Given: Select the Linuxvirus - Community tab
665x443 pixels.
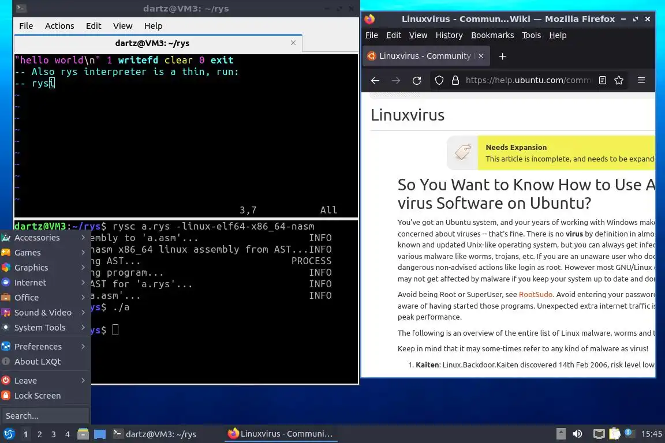Looking at the screenshot, I should (426, 56).
